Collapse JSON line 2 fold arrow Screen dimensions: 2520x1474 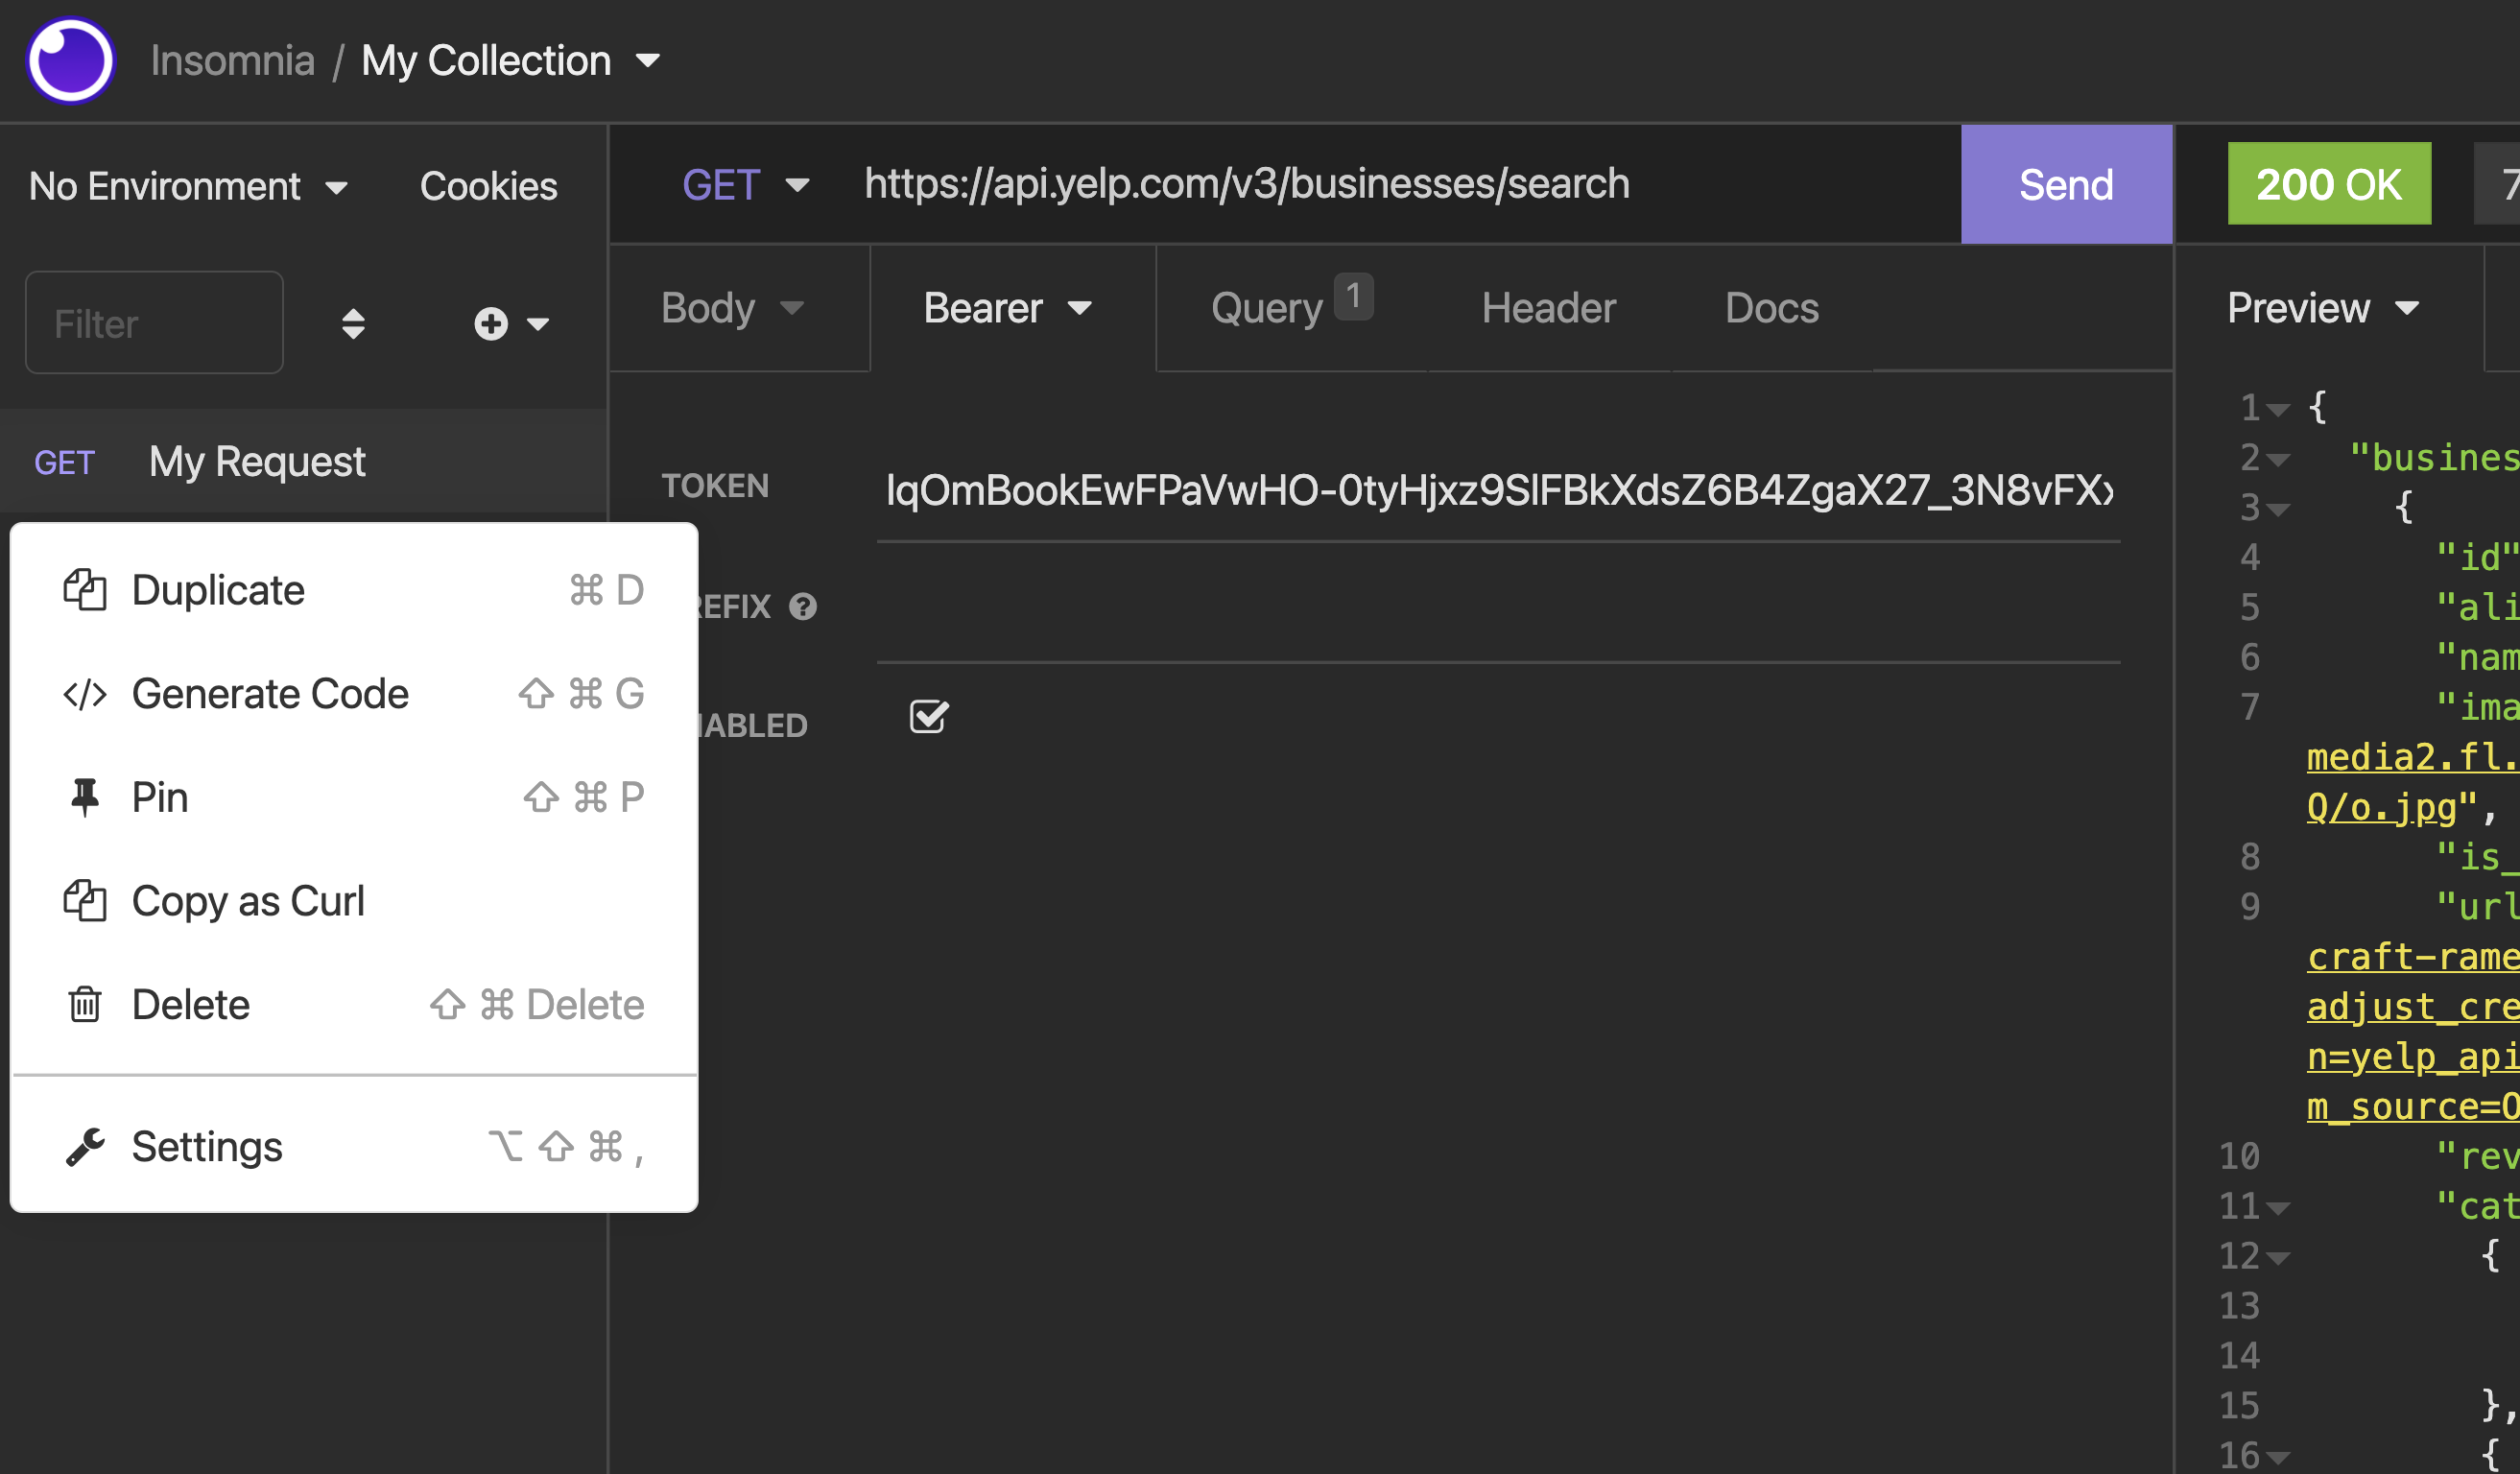point(2278,460)
